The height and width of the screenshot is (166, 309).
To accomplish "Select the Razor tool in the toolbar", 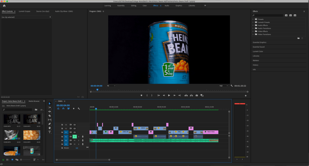I will click(50, 116).
